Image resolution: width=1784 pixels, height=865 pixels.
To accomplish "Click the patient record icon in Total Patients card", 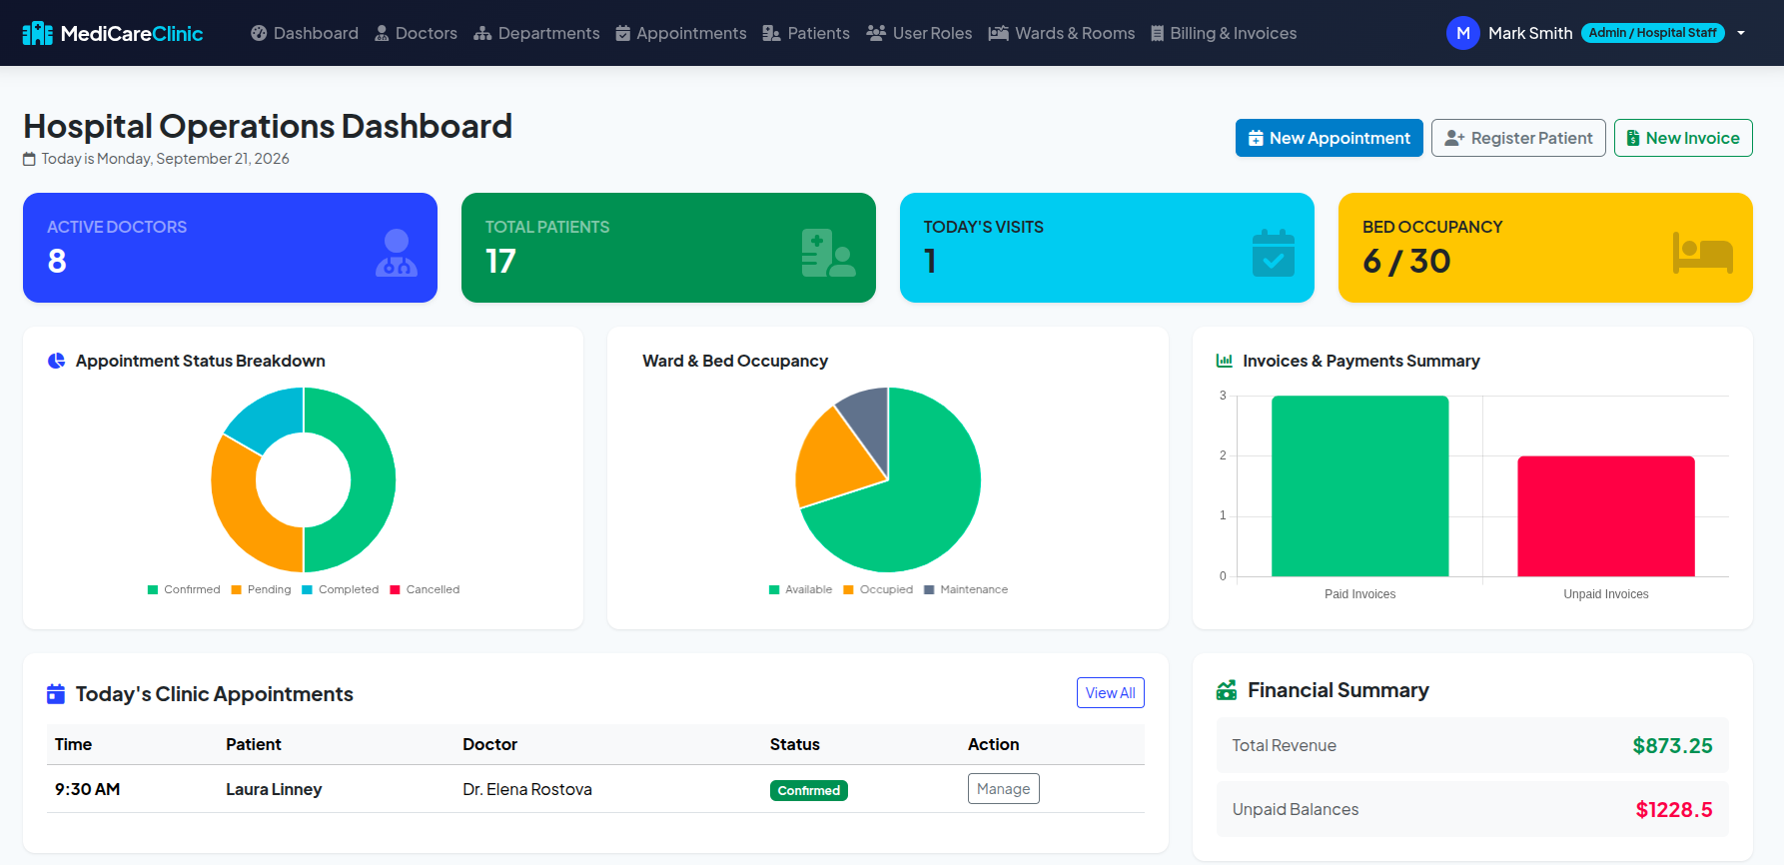I will coord(828,253).
